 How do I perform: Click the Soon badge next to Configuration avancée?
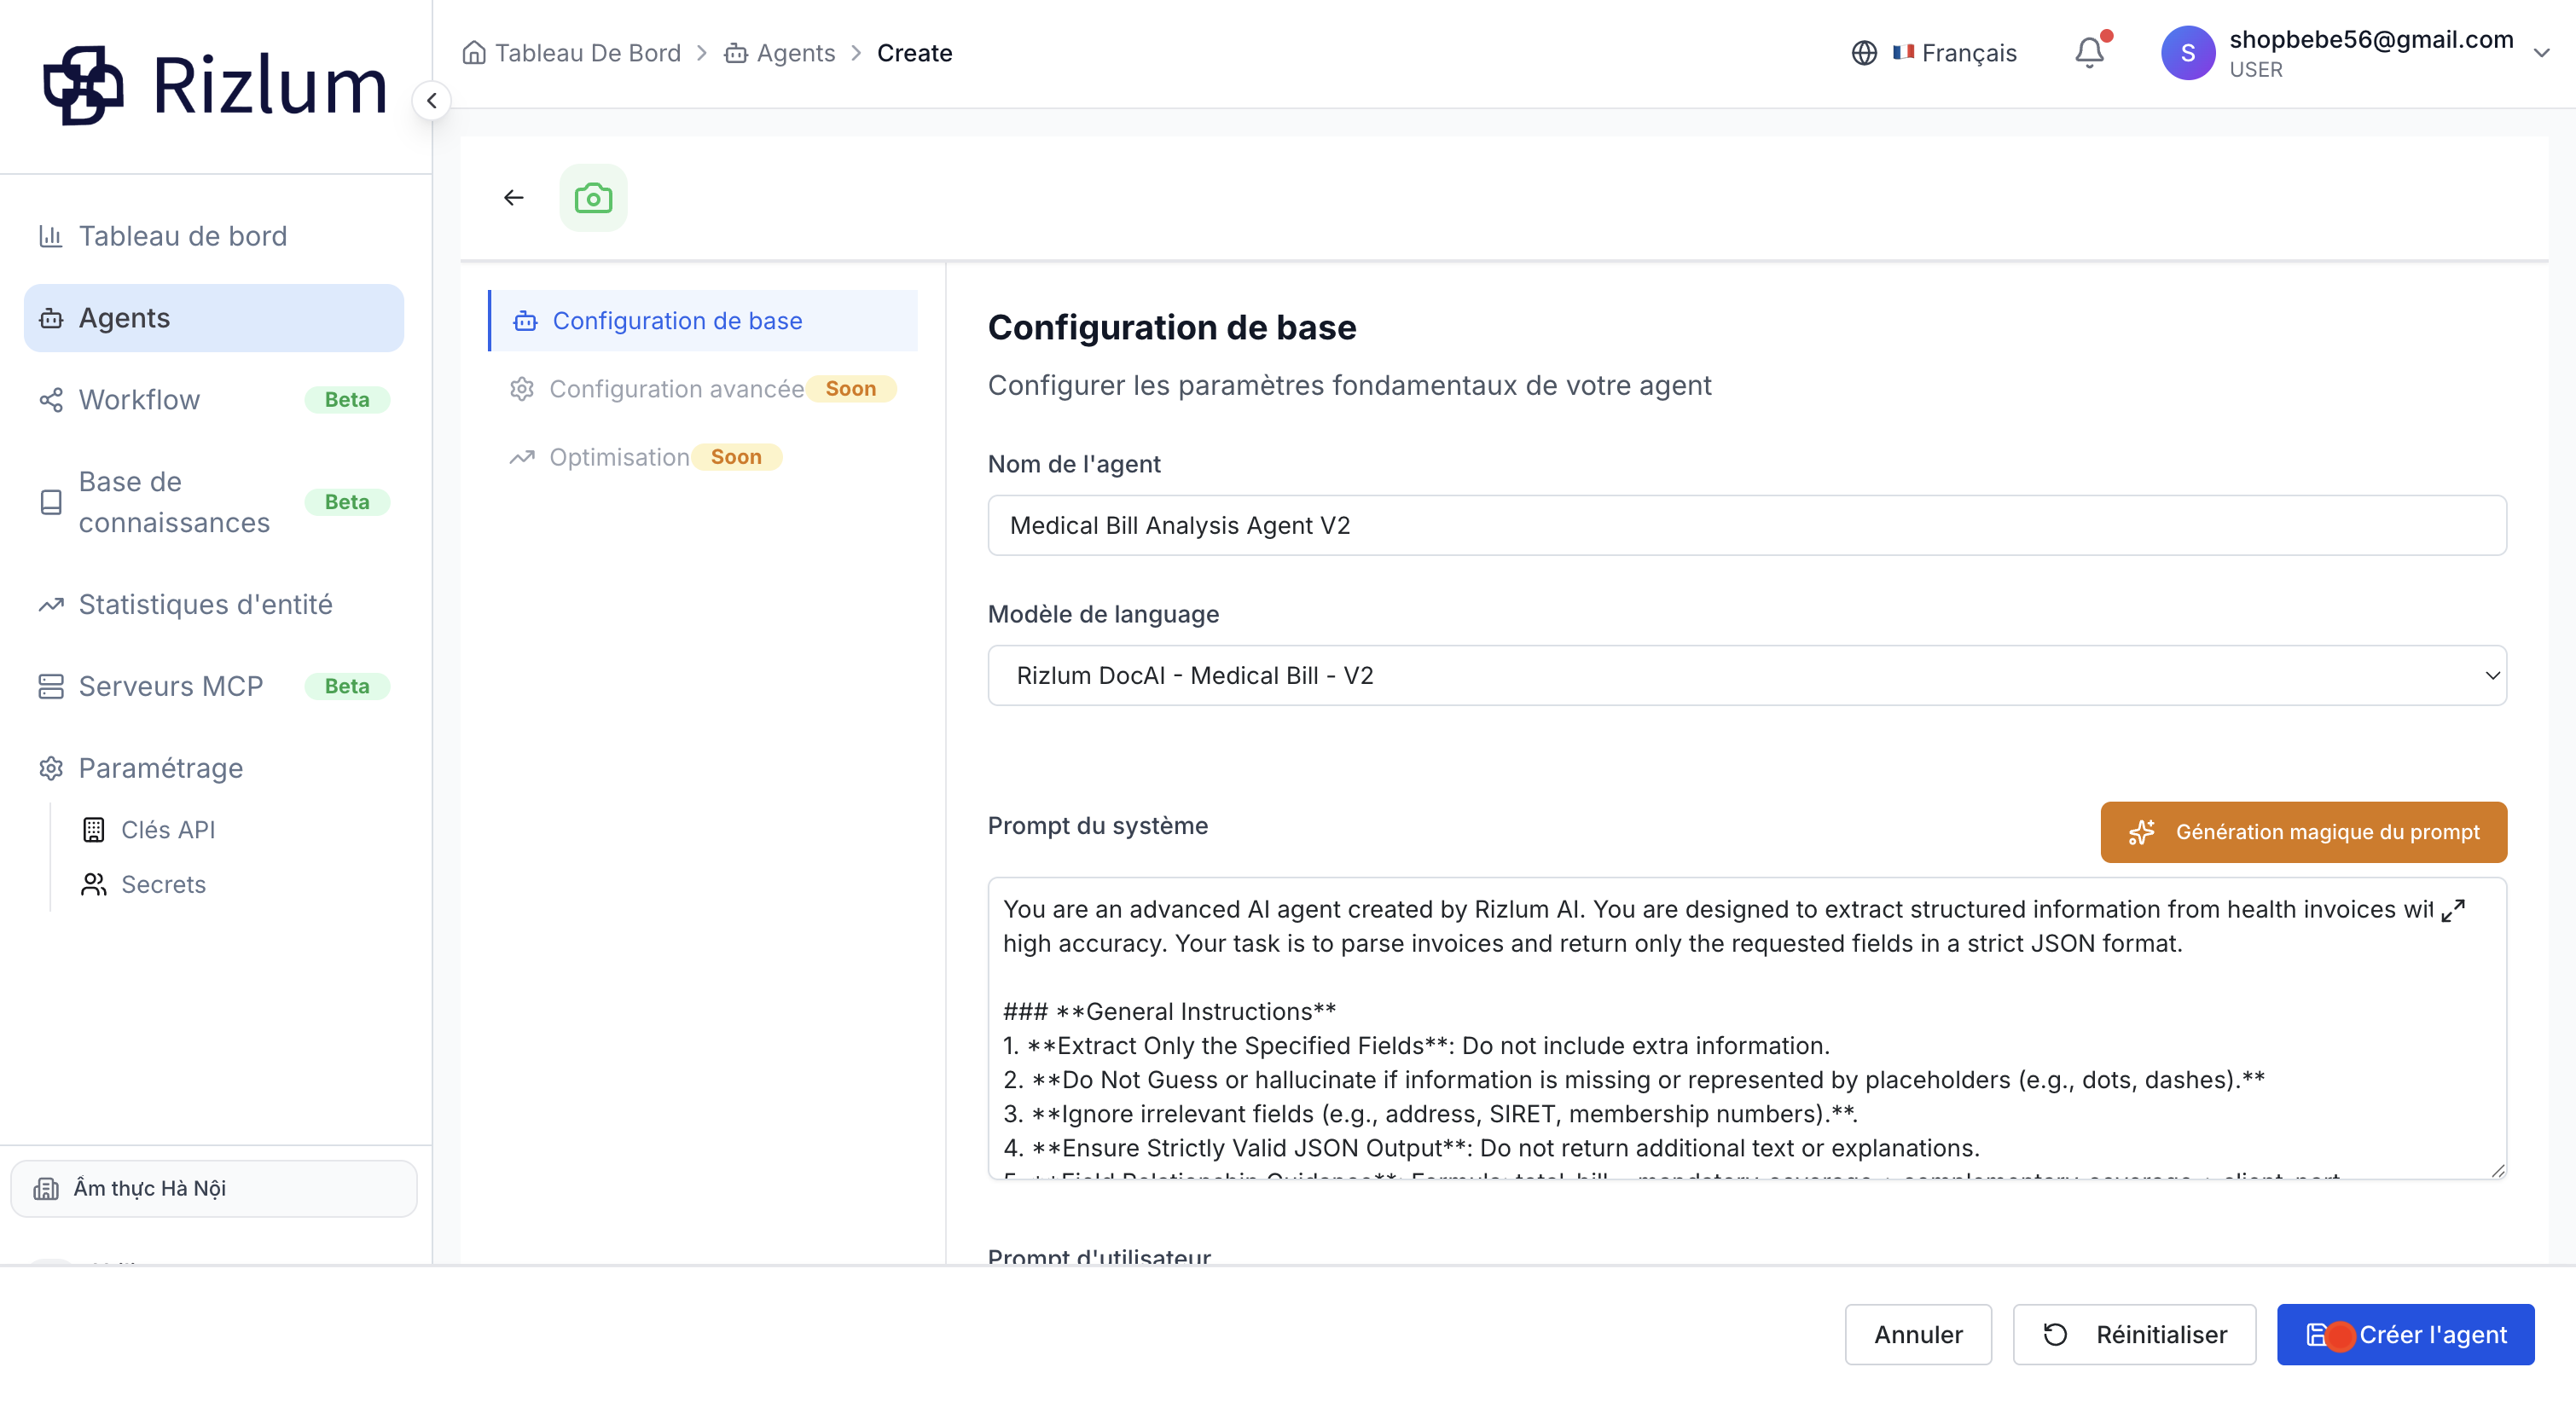pyautogui.click(x=851, y=389)
